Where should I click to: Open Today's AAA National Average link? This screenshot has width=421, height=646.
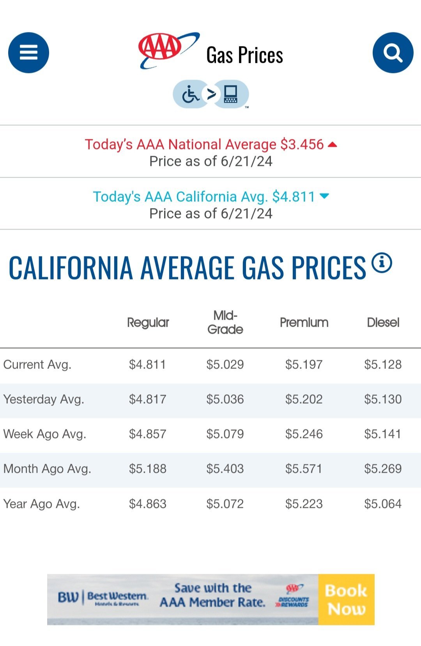(x=204, y=144)
